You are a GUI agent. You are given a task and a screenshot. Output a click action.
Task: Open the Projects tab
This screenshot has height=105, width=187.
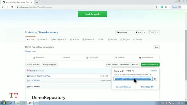click(x=88, y=39)
